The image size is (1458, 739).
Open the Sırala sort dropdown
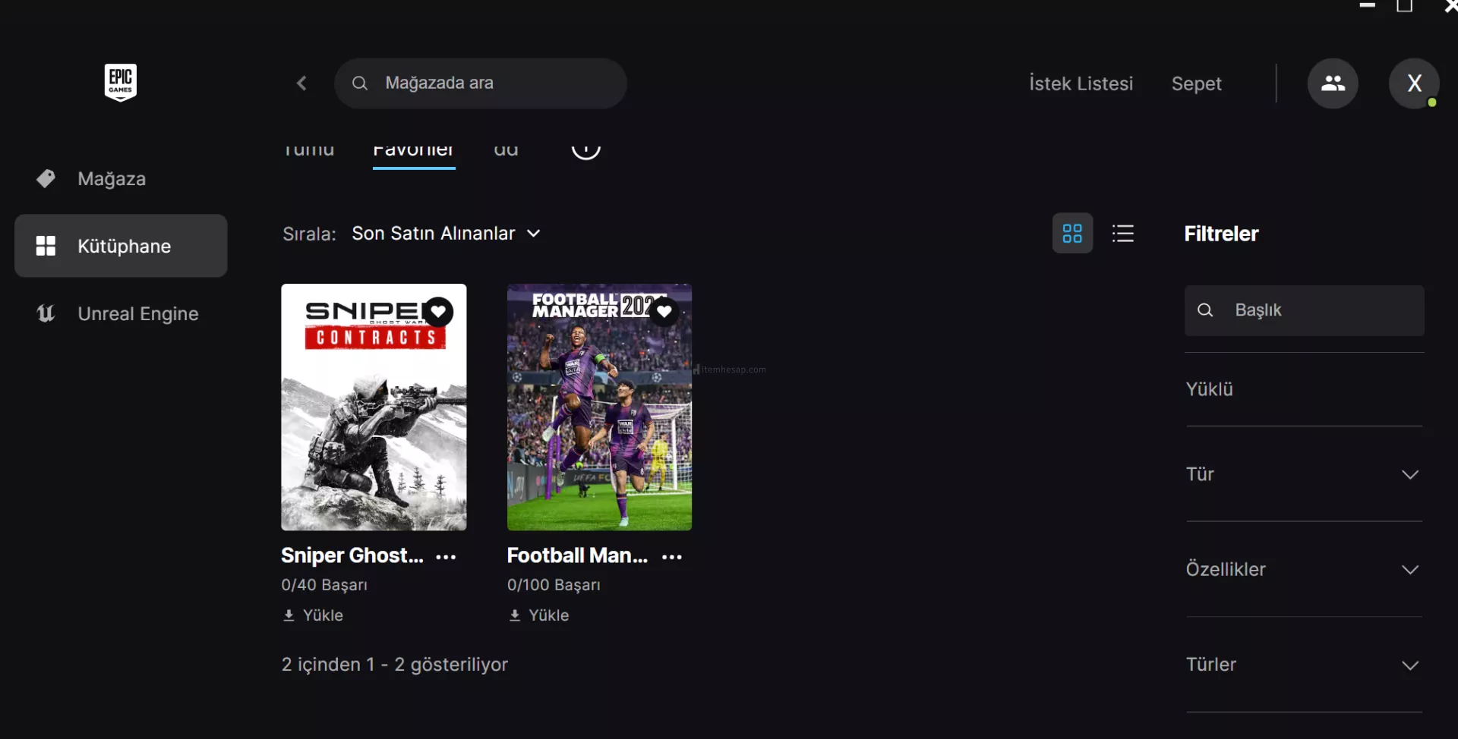(x=445, y=233)
